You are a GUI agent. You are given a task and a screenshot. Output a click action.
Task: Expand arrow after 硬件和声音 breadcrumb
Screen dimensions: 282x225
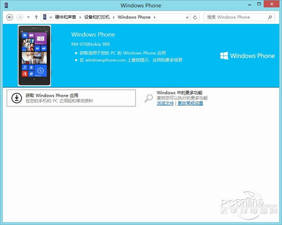pos(80,17)
